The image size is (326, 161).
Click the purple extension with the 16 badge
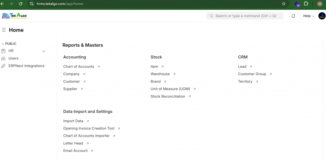point(297,4)
